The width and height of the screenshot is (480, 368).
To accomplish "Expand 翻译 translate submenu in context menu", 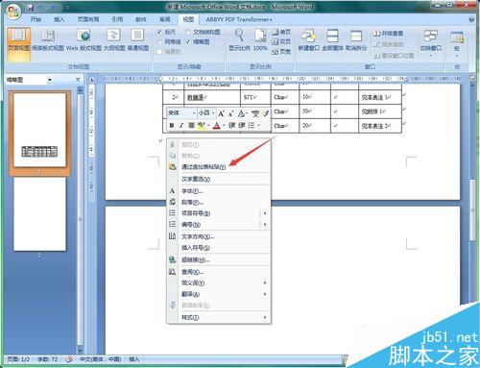I will click(x=265, y=294).
